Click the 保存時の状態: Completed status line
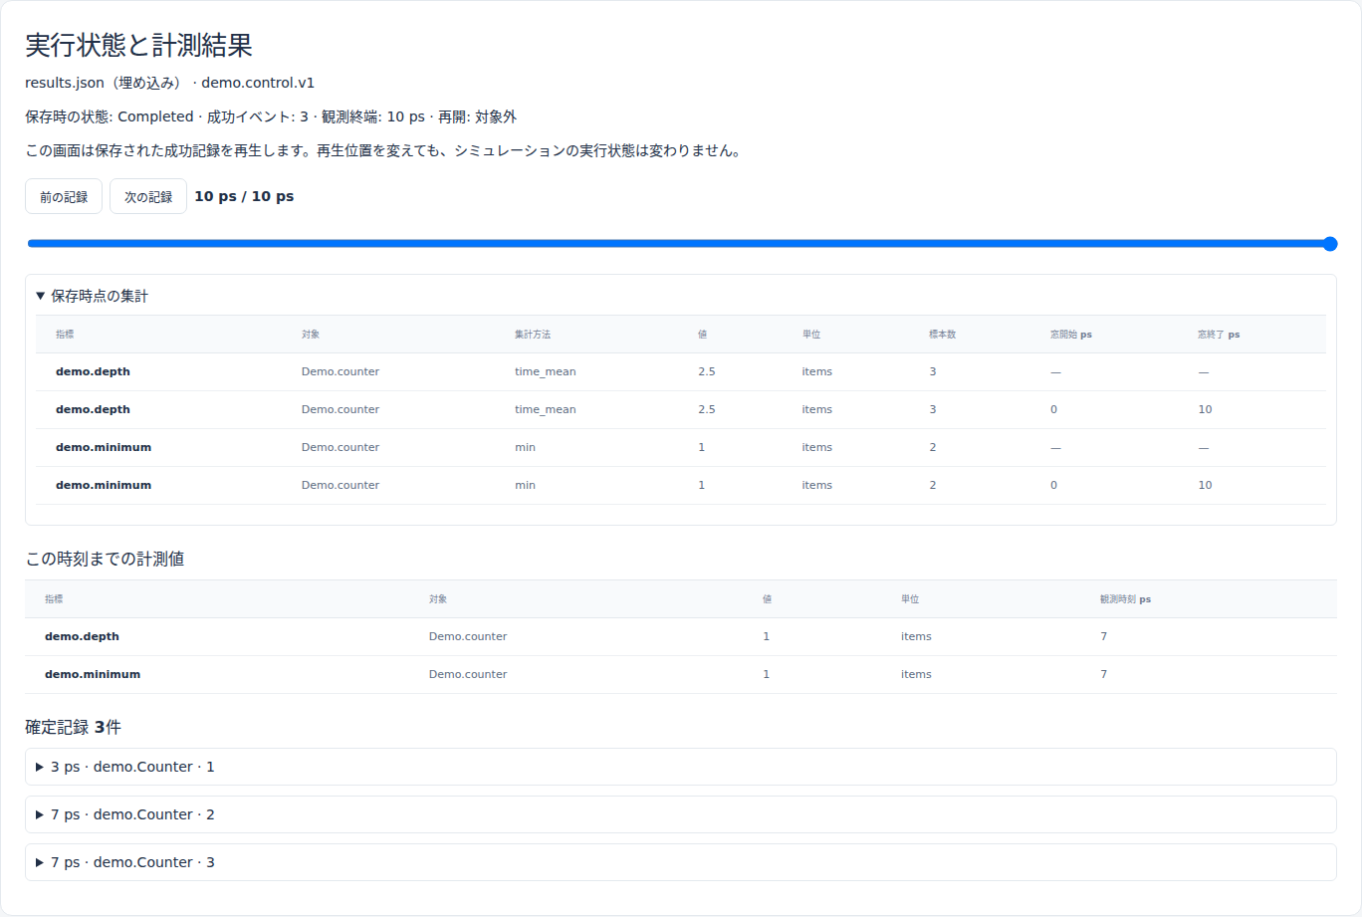Screen dimensions: 1362x917 [271, 116]
